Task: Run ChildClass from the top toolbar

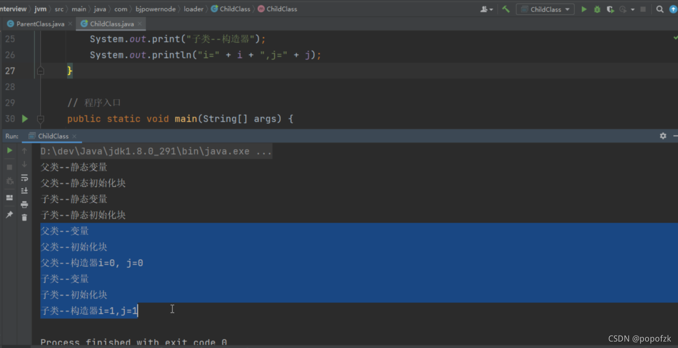Action: pyautogui.click(x=584, y=9)
